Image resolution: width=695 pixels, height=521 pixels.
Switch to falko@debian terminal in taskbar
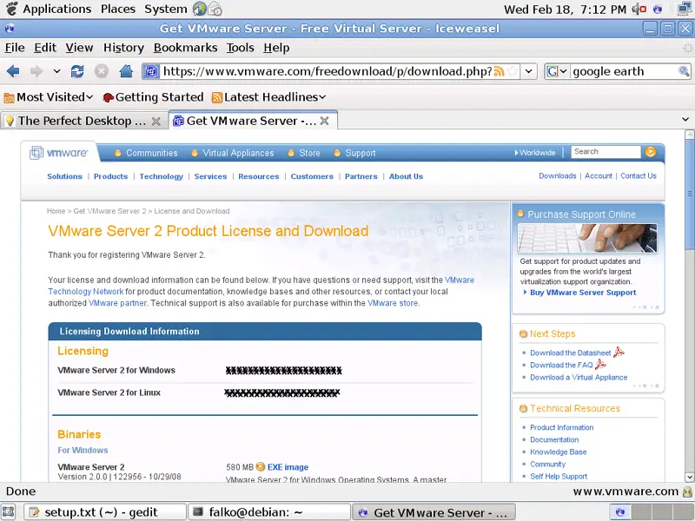tap(269, 512)
